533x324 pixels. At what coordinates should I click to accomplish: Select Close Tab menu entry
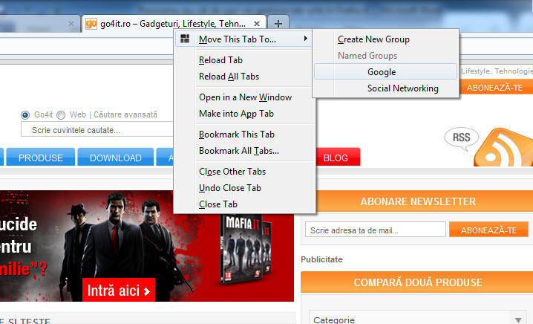[x=218, y=204]
